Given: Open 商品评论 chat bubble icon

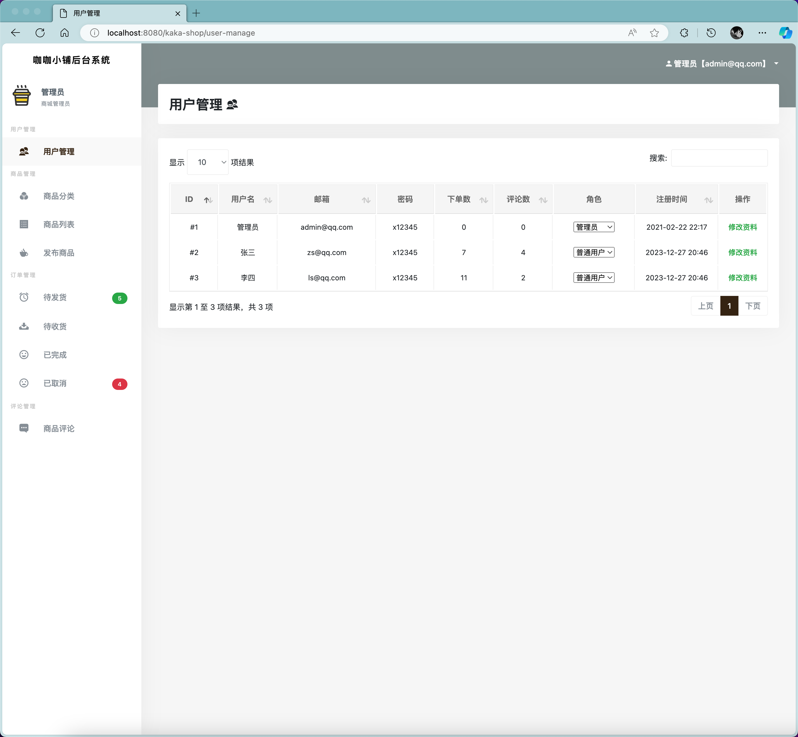Looking at the screenshot, I should 24,428.
